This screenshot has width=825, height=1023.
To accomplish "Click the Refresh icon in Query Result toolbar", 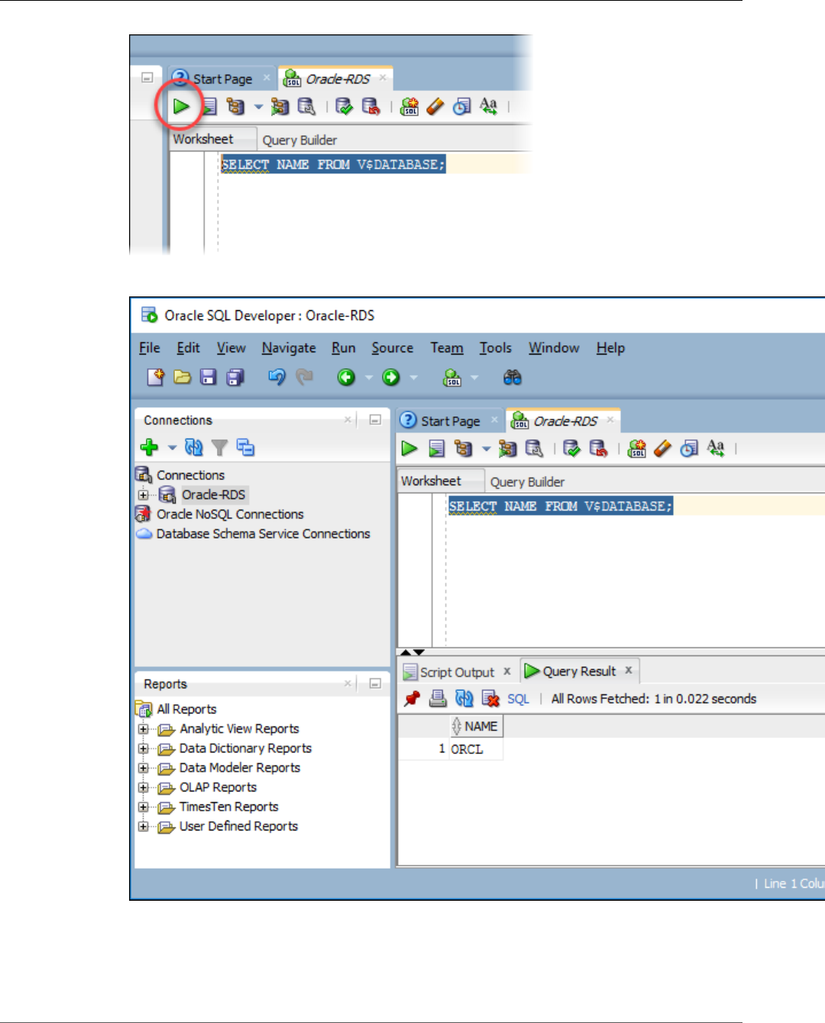I will click(464, 698).
